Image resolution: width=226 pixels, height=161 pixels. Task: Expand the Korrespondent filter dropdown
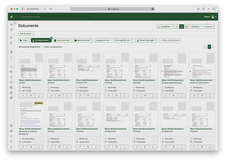(41, 40)
